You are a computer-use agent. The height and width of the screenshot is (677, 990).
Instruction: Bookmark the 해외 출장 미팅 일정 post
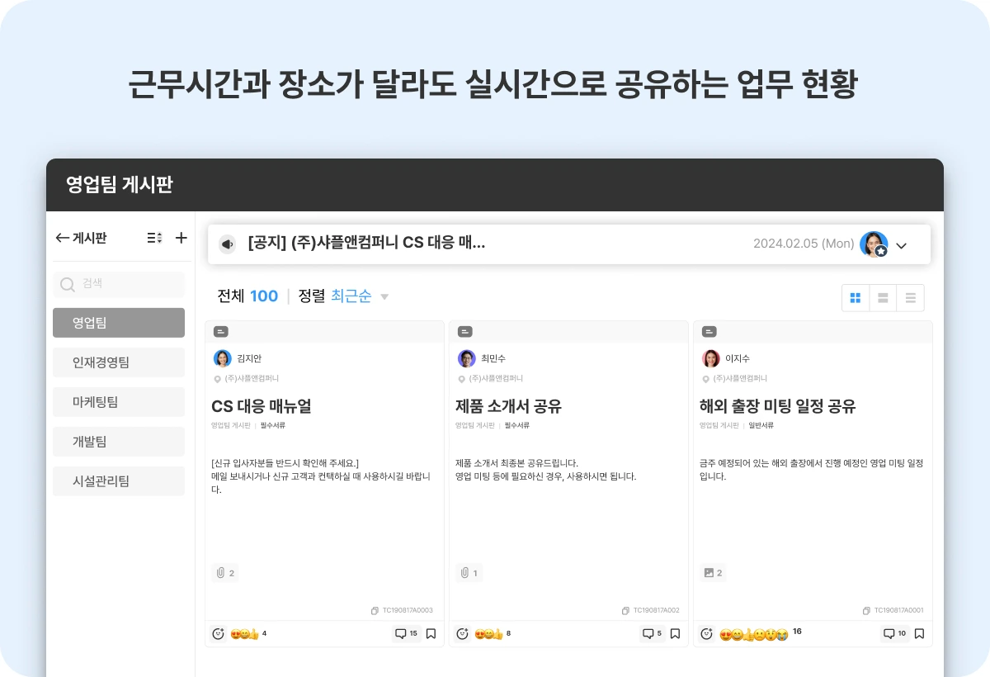919,634
